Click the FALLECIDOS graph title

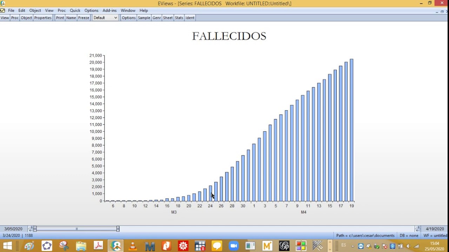click(x=229, y=36)
